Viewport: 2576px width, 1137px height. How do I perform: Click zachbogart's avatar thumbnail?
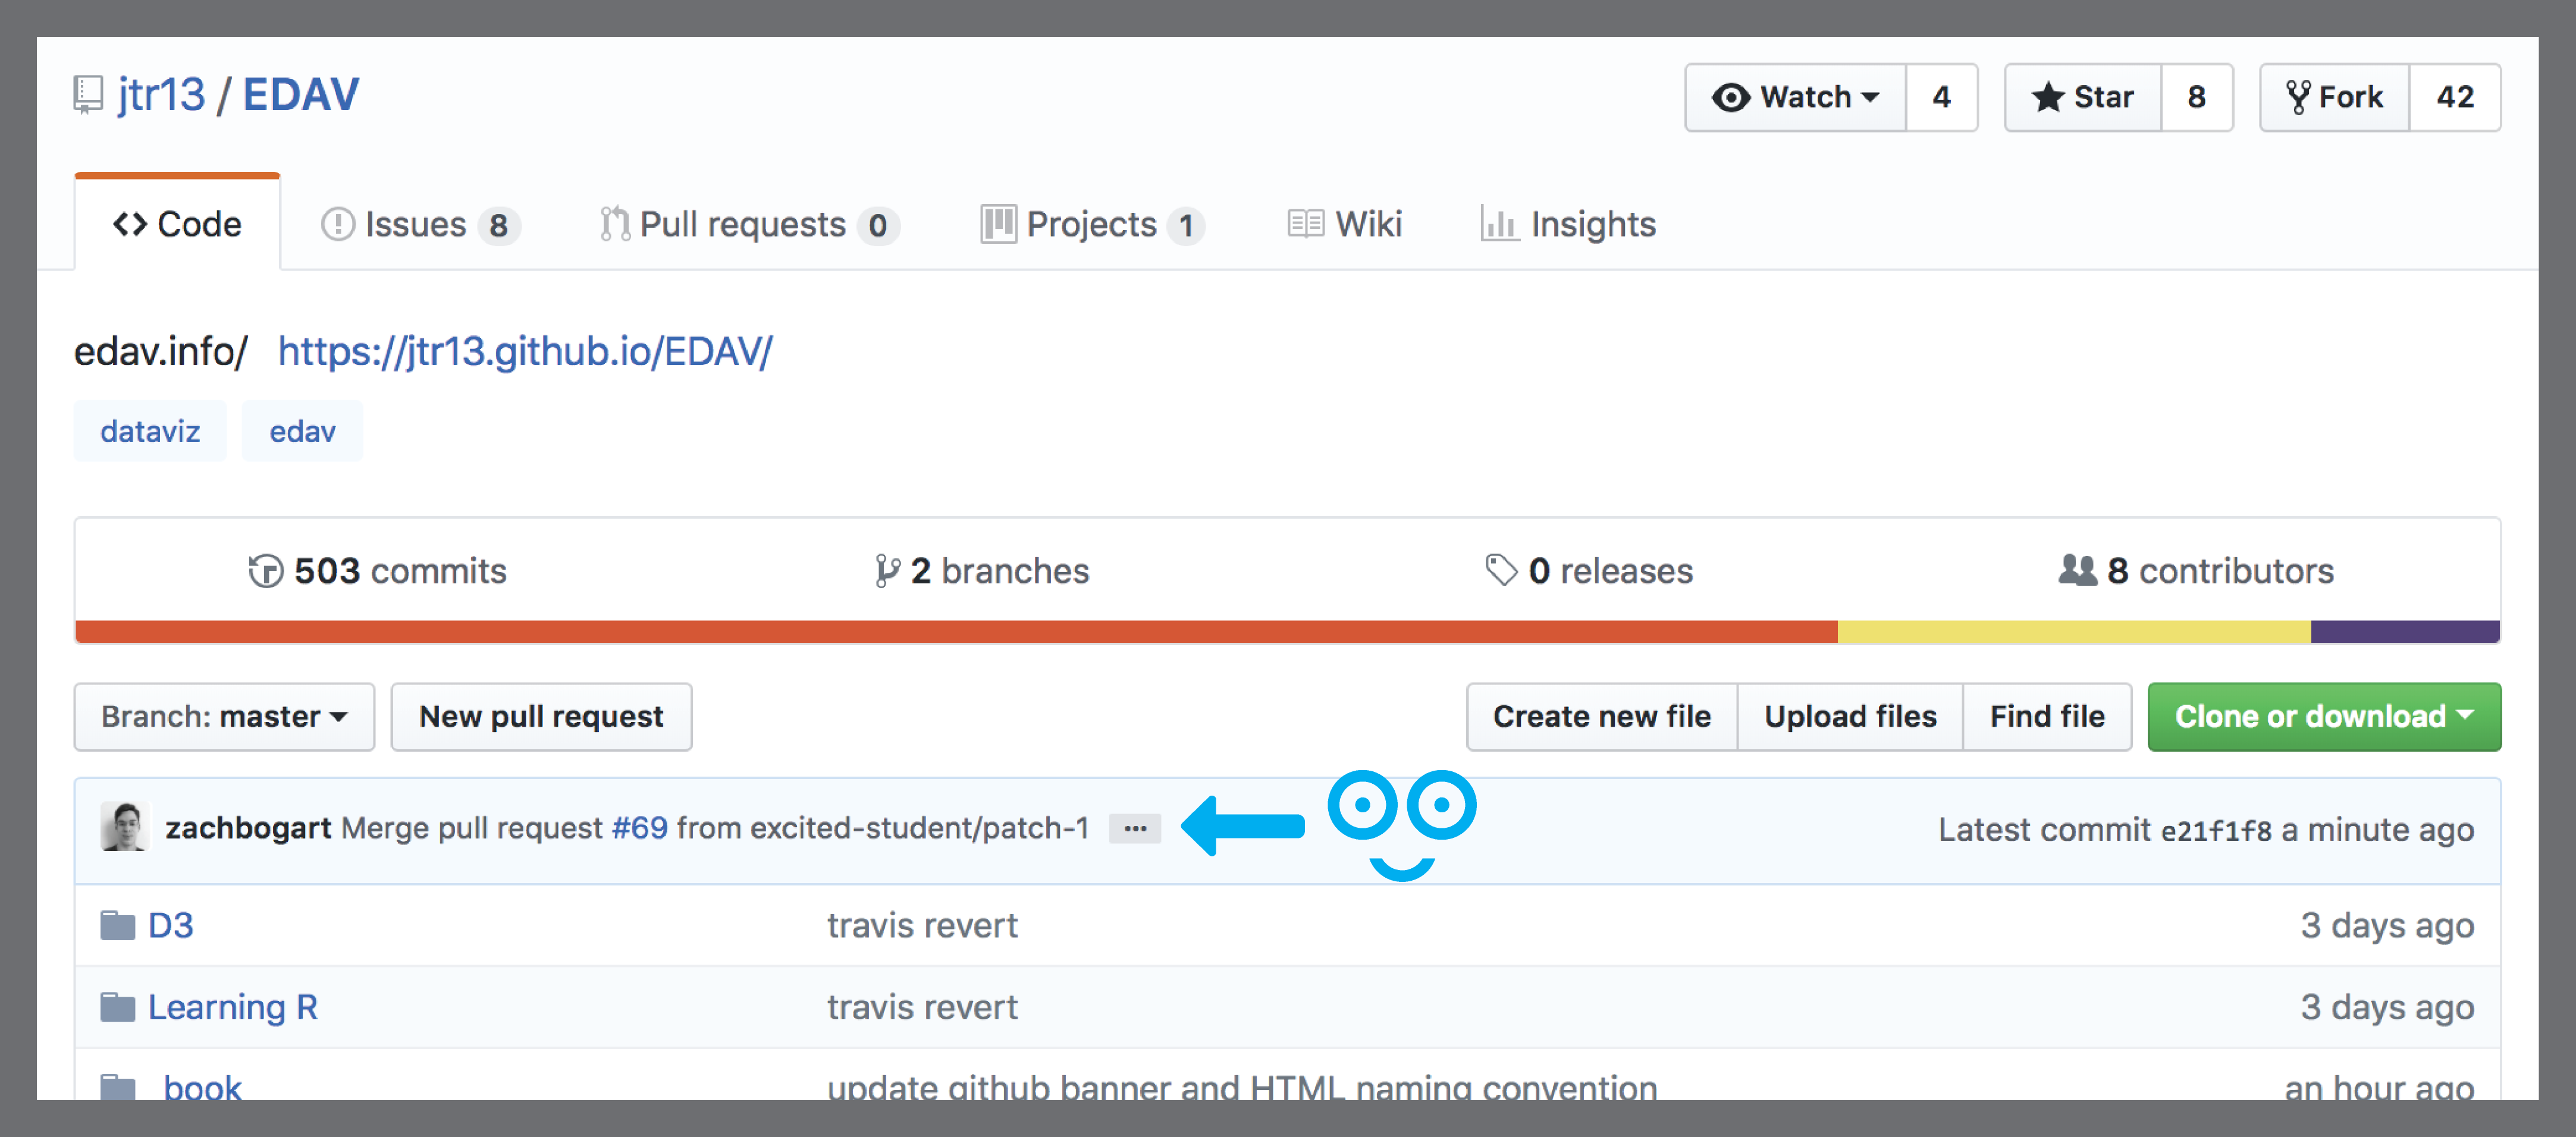[x=125, y=827]
